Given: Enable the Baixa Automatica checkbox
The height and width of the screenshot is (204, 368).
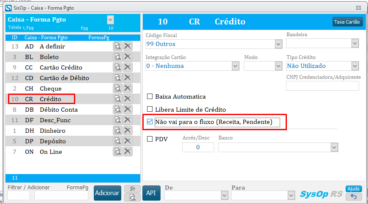Looking at the screenshot, I should point(150,97).
